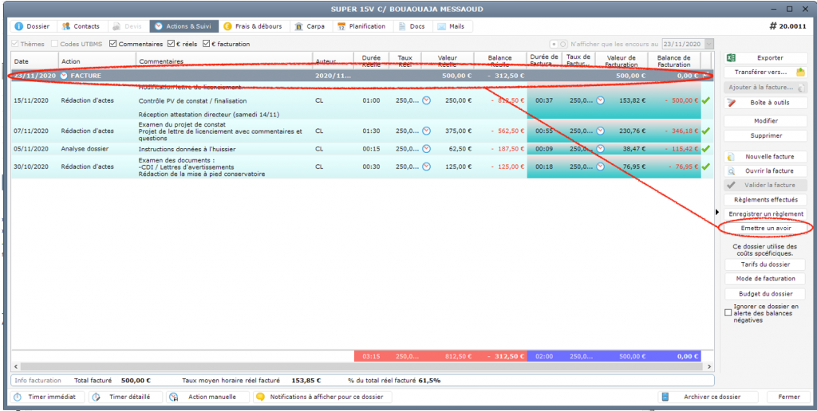Click the Nouvelle facture document icon
Image resolution: width=817 pixels, height=411 pixels.
[732, 157]
